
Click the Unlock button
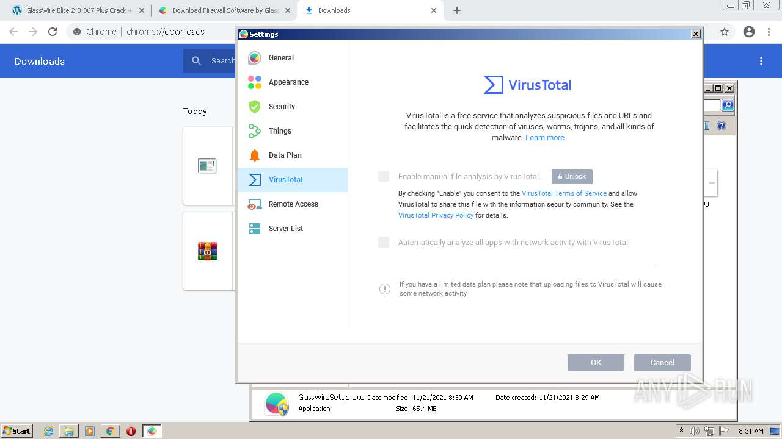click(572, 176)
